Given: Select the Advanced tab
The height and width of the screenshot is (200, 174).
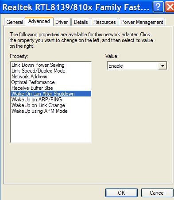Looking at the screenshot, I should click(39, 22).
